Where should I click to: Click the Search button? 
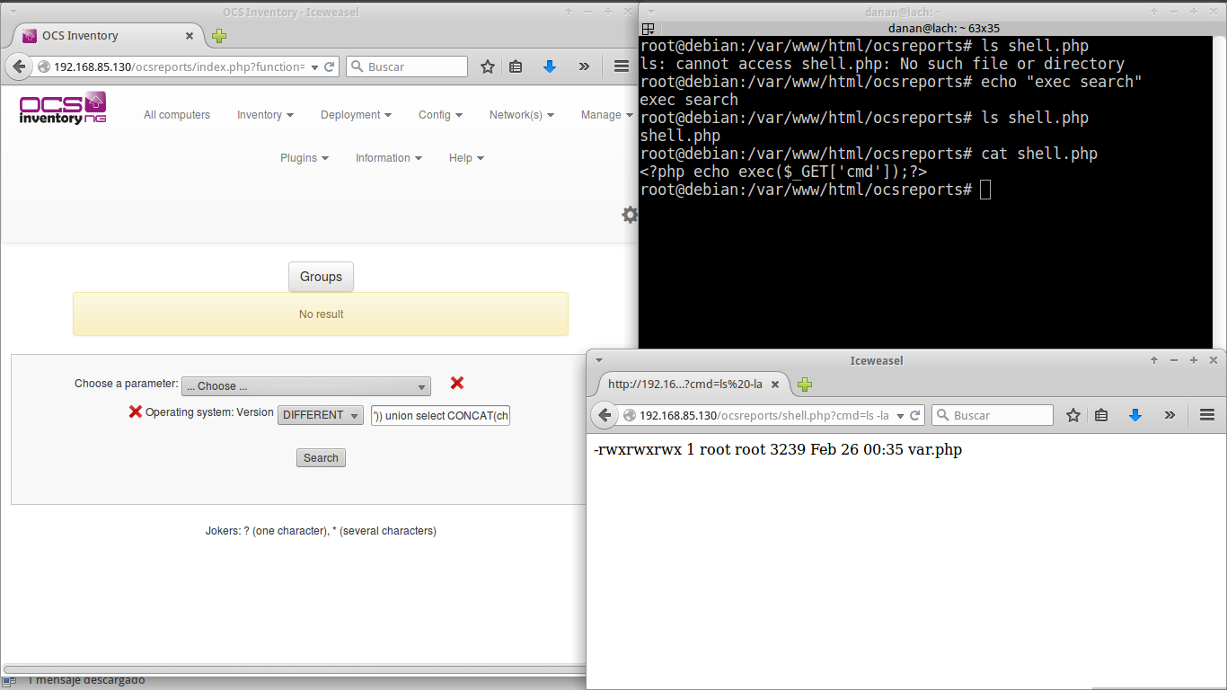321,458
